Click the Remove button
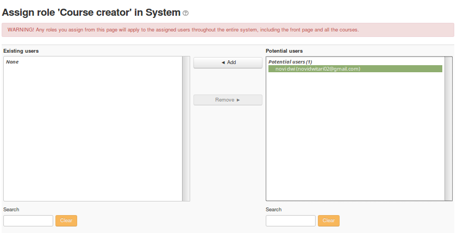The height and width of the screenshot is (233, 476). pos(228,100)
